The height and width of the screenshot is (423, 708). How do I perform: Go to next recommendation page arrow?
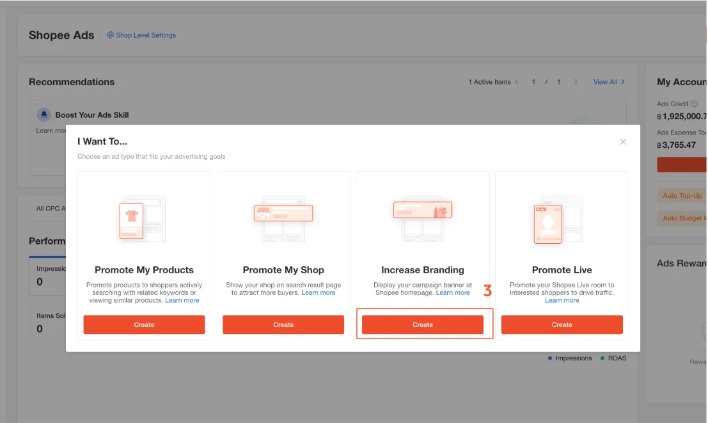point(576,82)
